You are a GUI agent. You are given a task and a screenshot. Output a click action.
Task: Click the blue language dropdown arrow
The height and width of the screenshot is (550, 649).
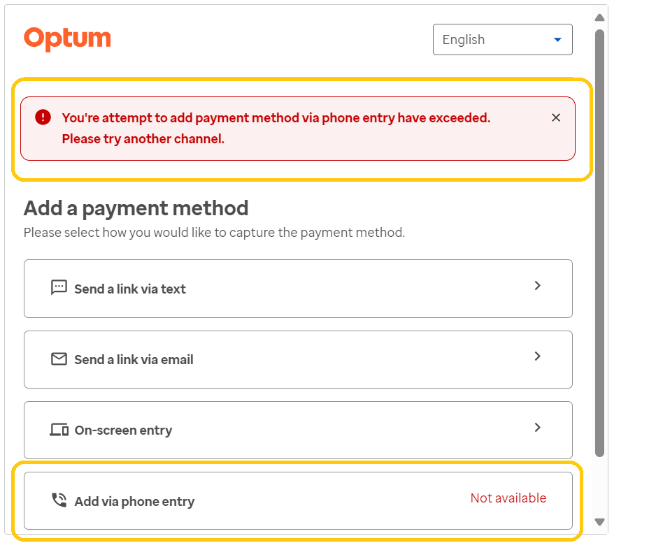click(557, 40)
